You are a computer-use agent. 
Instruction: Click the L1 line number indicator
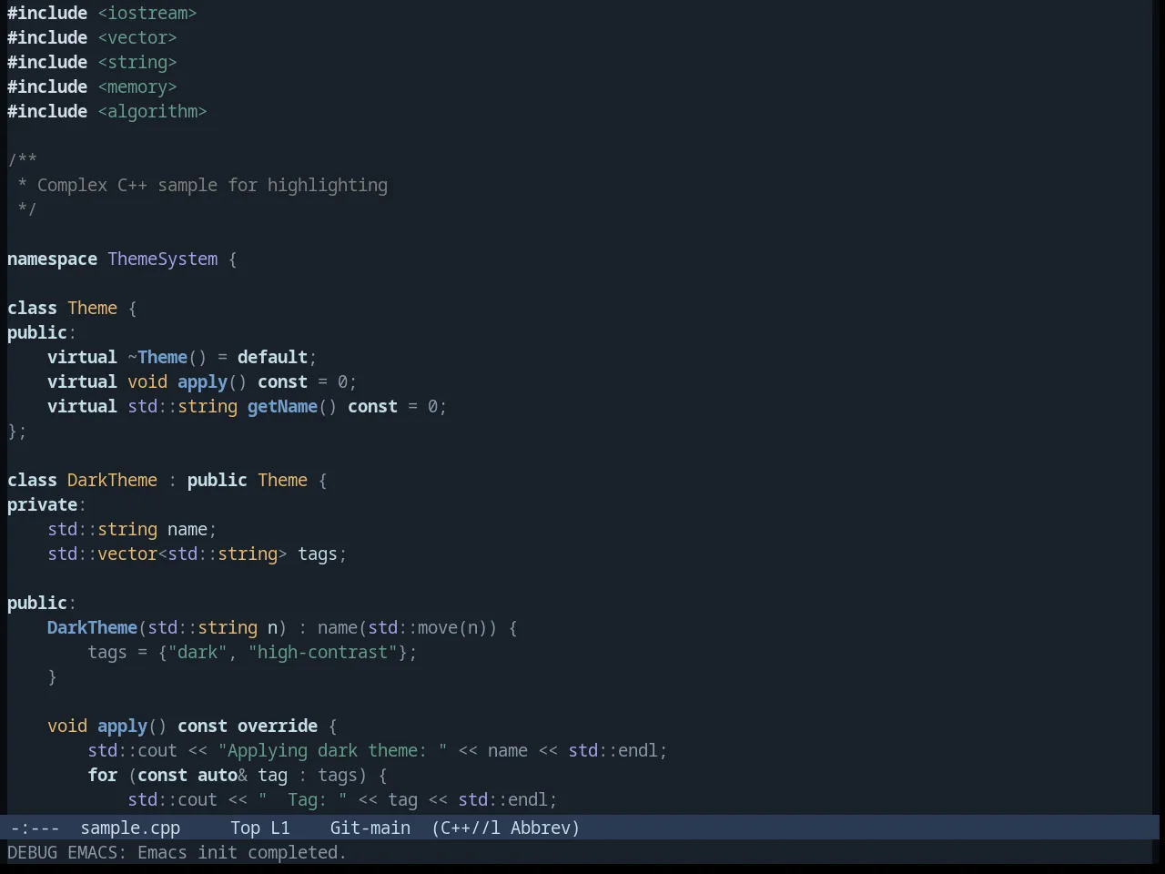click(280, 828)
